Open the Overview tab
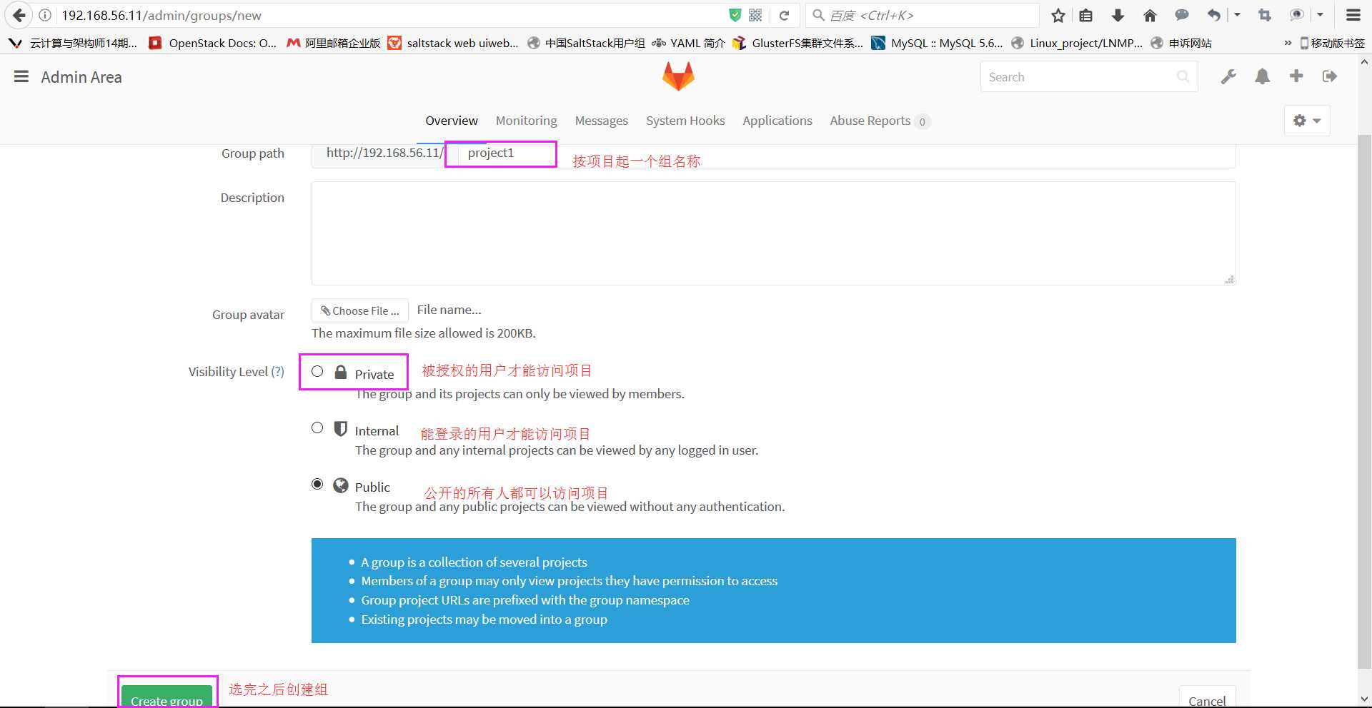Viewport: 1372px width, 708px height. point(452,121)
